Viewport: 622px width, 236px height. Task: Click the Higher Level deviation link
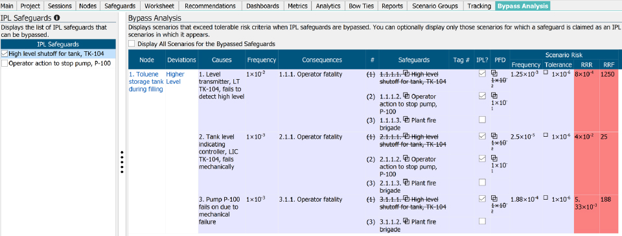coord(175,78)
